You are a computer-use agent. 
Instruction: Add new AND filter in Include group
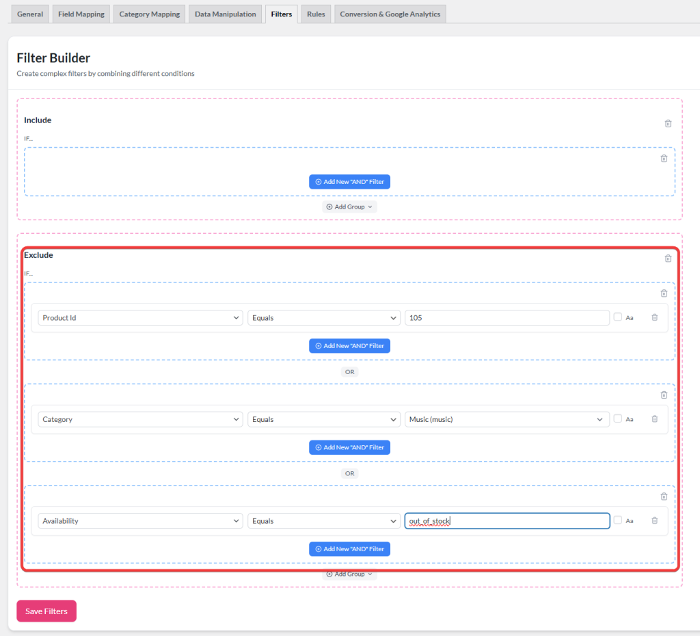(x=349, y=182)
